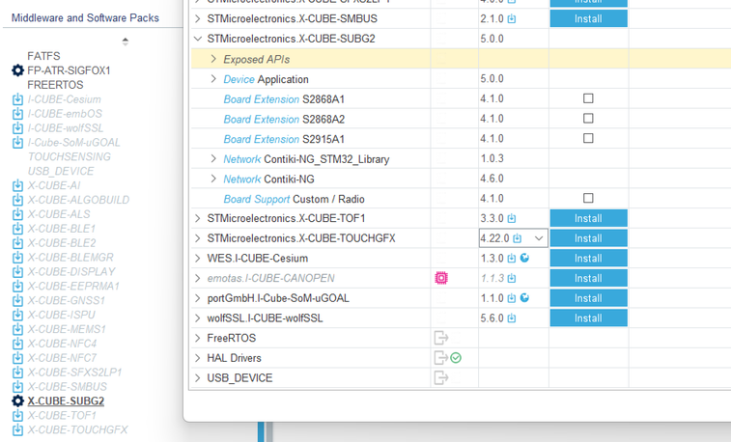Viewport: 731px width, 442px height.
Task: Click the sort arrows under Middleware and Software Packs
Action: [x=125, y=41]
